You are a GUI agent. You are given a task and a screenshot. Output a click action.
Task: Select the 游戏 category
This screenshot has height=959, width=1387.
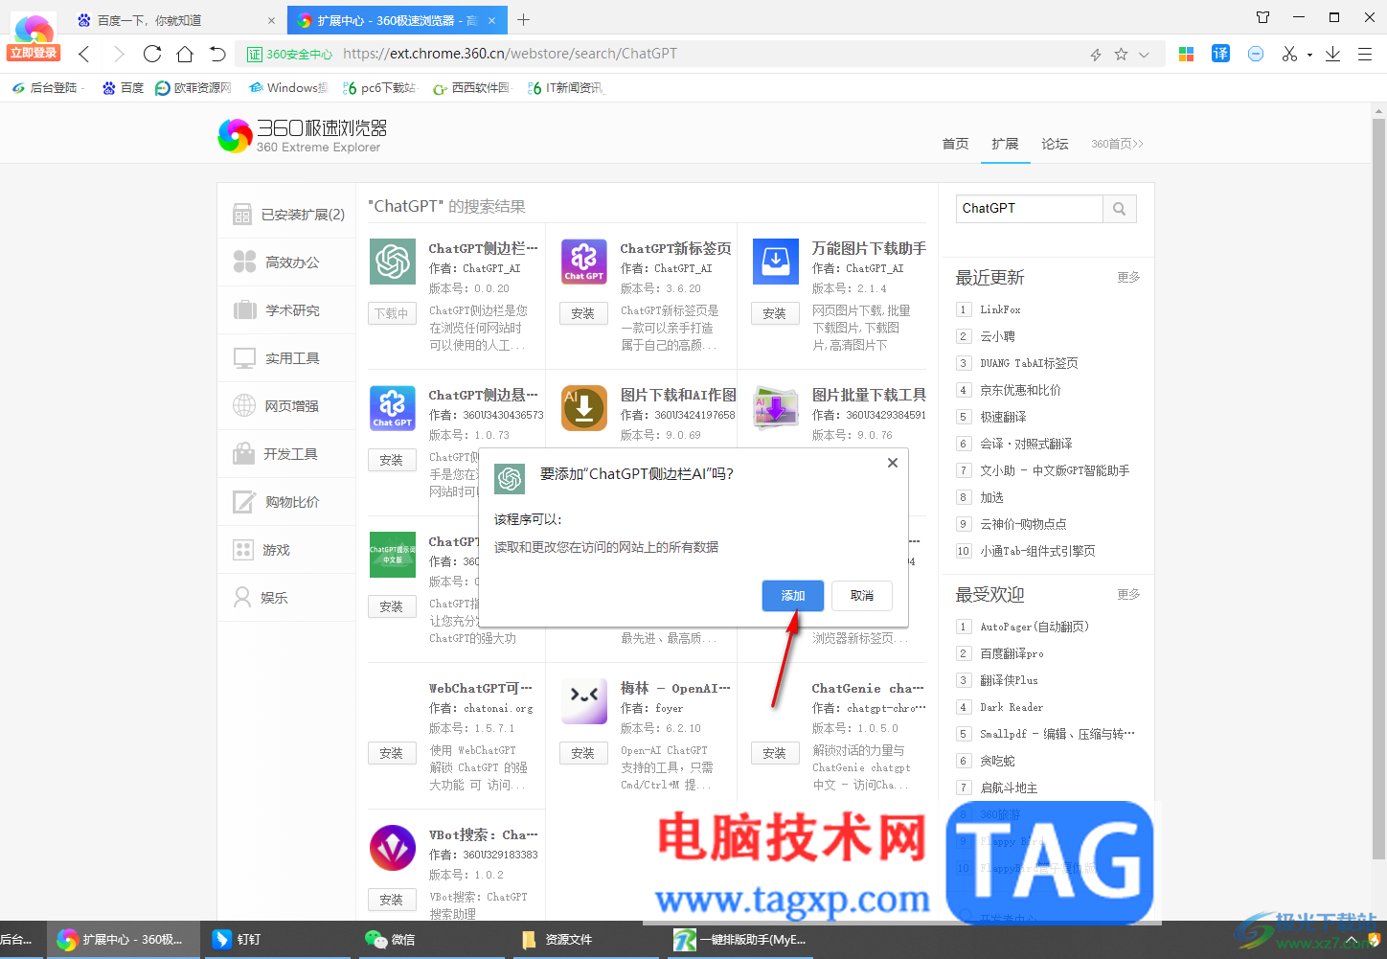tap(286, 550)
